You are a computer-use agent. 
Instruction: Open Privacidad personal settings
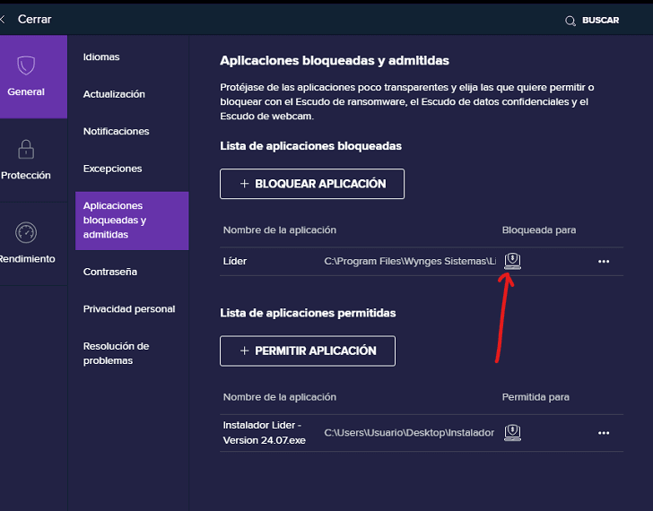(129, 309)
